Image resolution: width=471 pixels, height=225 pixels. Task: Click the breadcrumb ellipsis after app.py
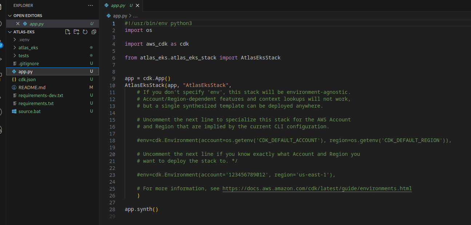click(135, 16)
